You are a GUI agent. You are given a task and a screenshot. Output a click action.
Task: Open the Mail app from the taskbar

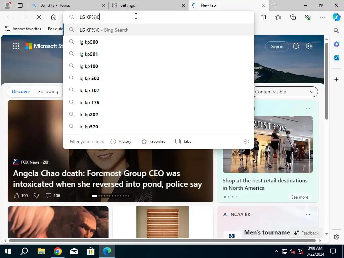tap(74, 251)
